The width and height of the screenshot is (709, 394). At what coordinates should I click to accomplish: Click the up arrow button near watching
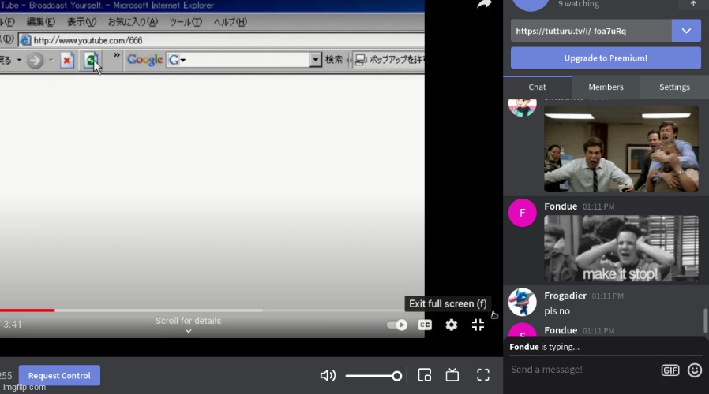(693, 4)
